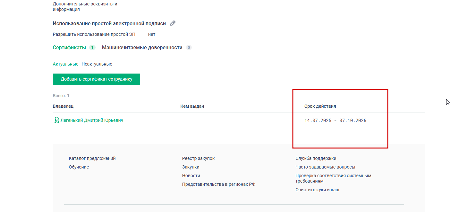Click the Владелец column header

pyautogui.click(x=63, y=106)
